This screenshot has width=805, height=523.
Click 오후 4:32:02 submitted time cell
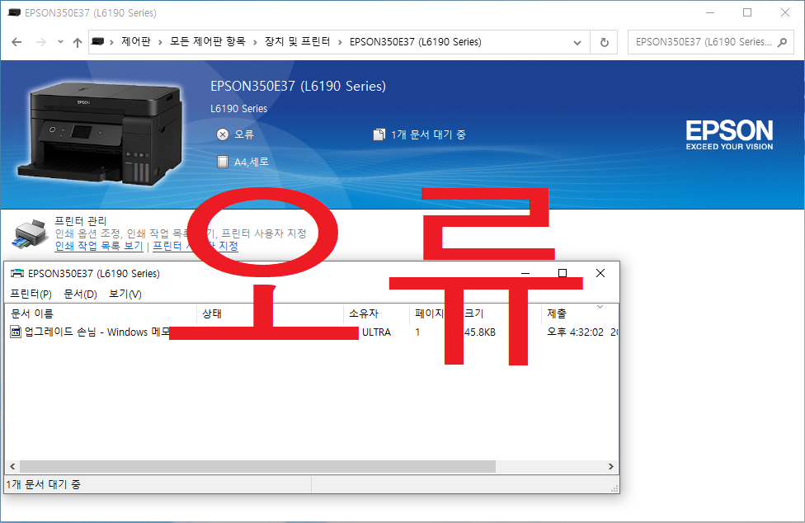tap(575, 332)
